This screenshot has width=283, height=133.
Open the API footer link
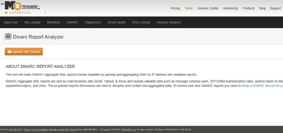click(x=67, y=130)
